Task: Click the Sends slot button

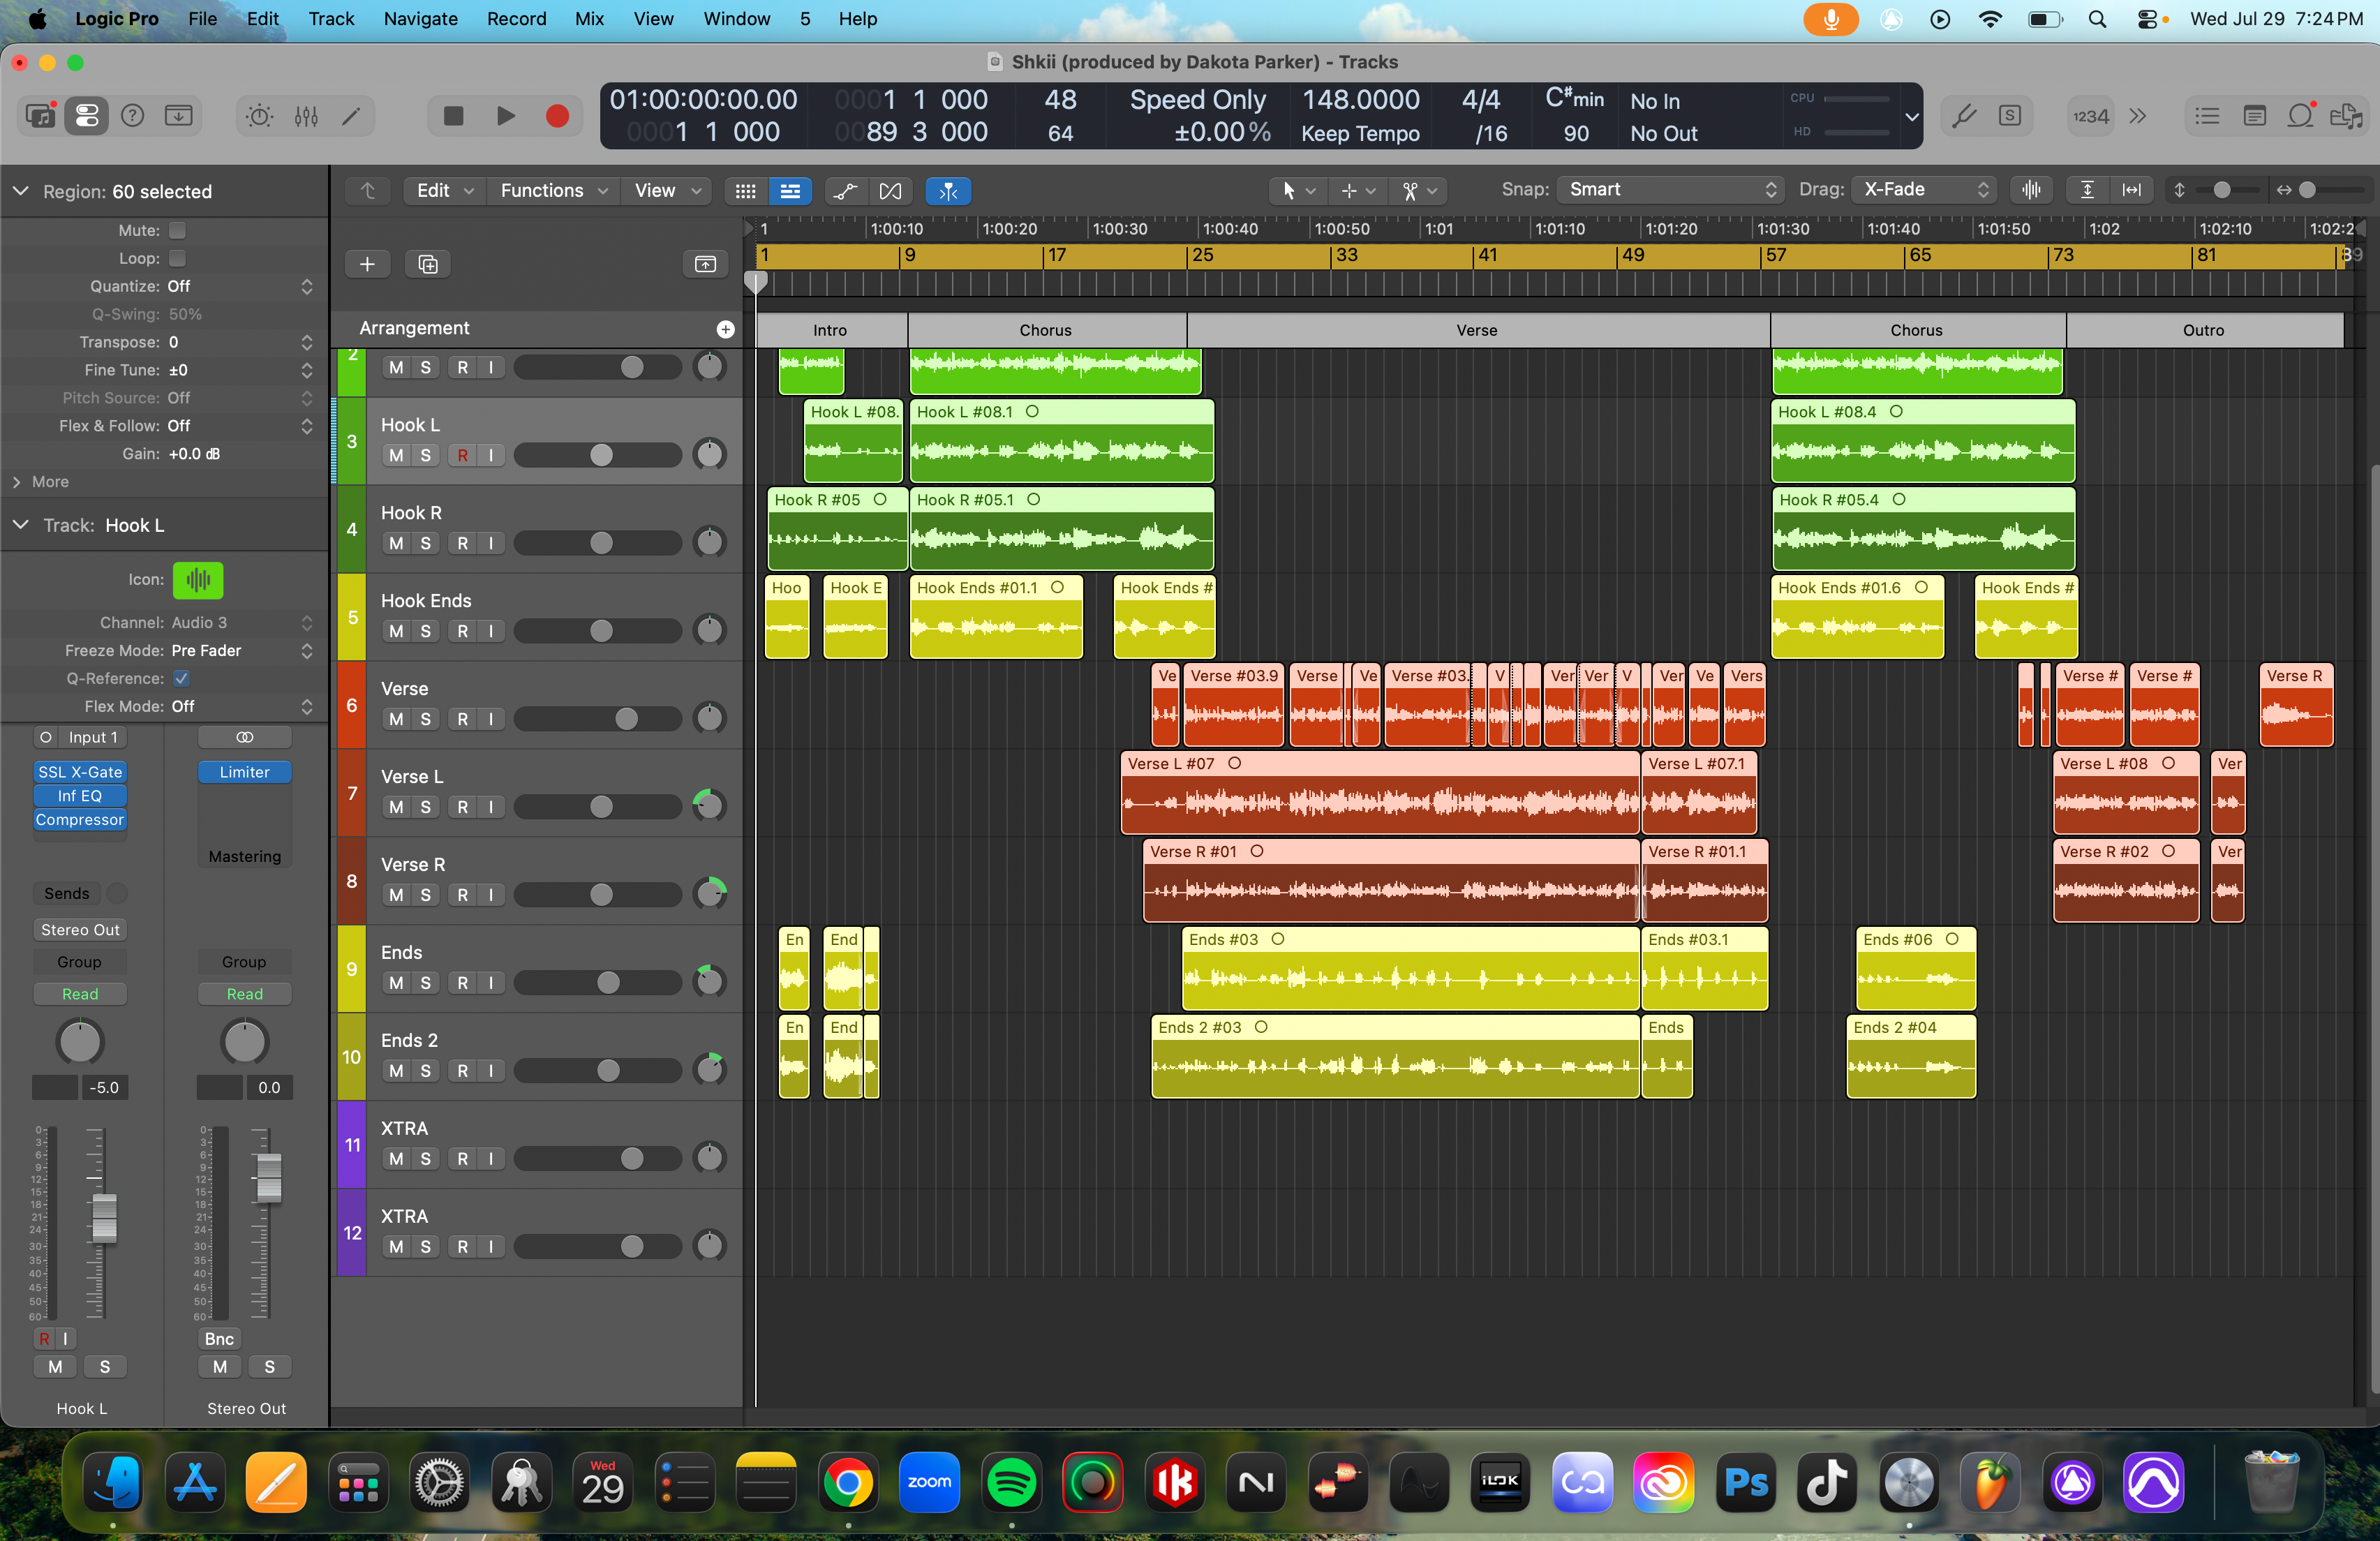Action: 67,893
